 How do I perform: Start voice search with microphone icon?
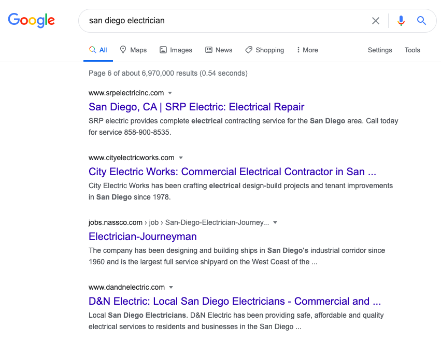pos(401,21)
